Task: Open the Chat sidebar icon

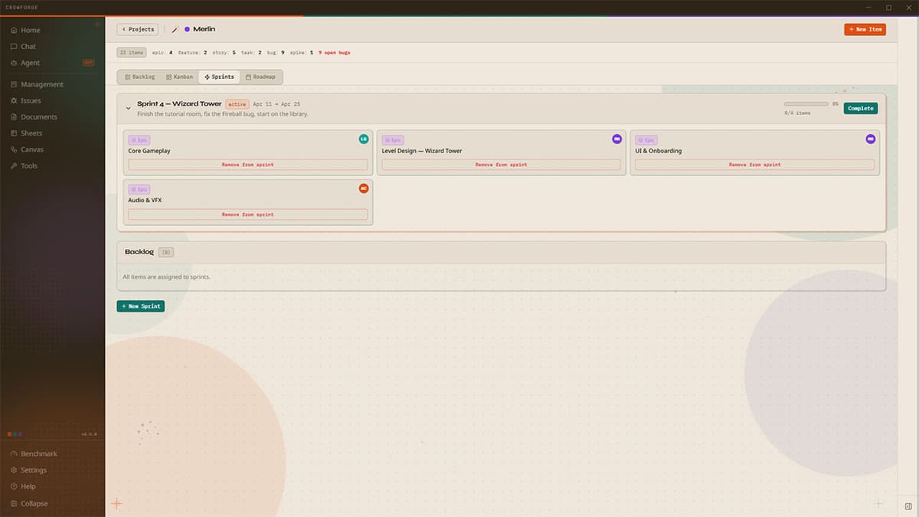Action: tap(14, 47)
